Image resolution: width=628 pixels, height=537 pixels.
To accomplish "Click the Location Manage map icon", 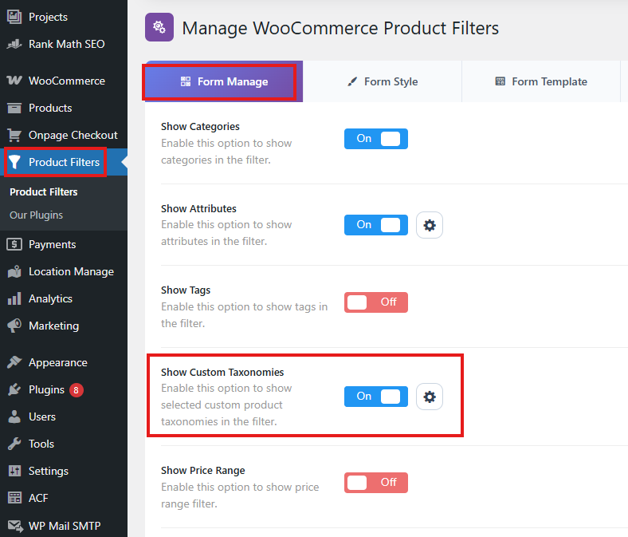I will [14, 271].
